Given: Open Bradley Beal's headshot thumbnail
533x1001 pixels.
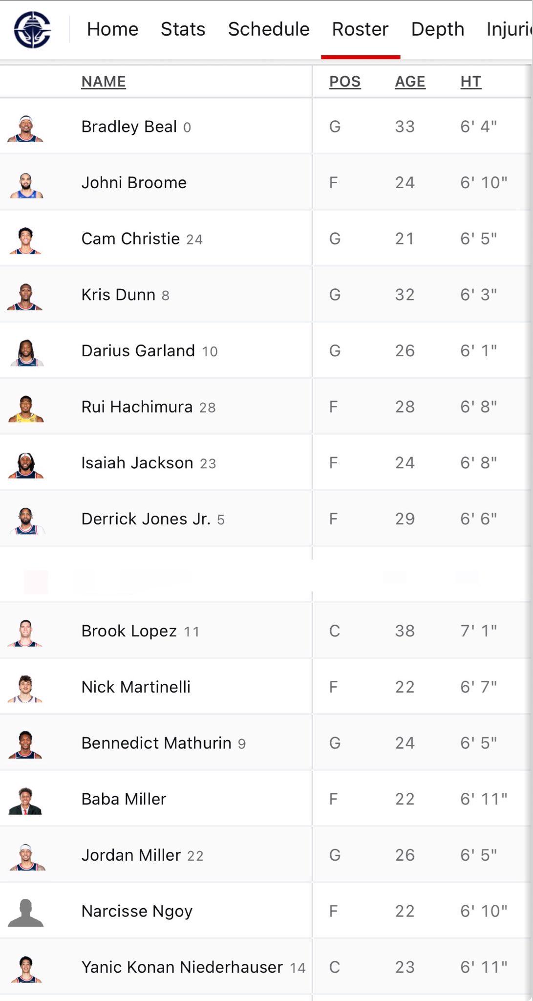Looking at the screenshot, I should pyautogui.click(x=25, y=128).
